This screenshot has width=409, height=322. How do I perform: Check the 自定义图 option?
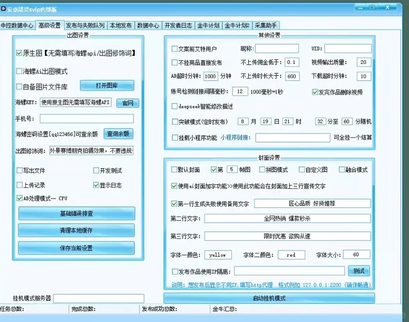[302, 170]
